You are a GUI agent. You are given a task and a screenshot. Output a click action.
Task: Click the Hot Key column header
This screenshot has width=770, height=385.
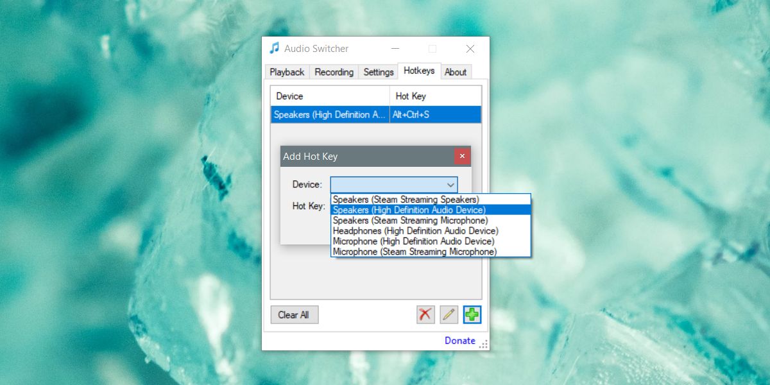435,96
